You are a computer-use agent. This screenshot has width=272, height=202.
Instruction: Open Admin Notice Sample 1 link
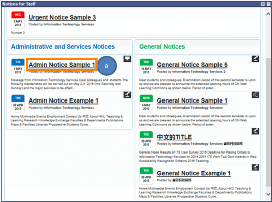pos(62,65)
